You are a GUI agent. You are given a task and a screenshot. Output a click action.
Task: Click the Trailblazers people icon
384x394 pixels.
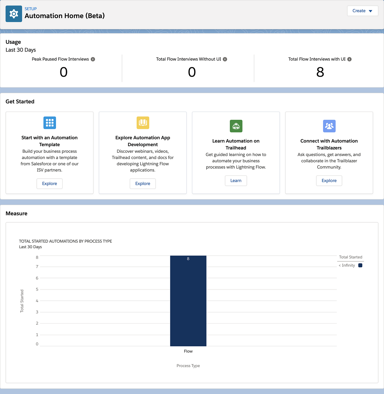pyautogui.click(x=329, y=126)
